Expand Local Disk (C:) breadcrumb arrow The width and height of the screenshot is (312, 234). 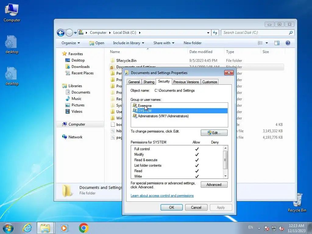pos(140,33)
